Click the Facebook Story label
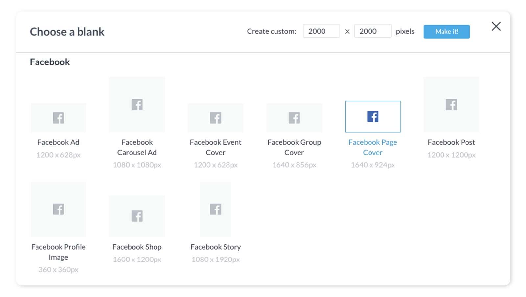Screen dimensions: 526x297 pyautogui.click(x=215, y=247)
